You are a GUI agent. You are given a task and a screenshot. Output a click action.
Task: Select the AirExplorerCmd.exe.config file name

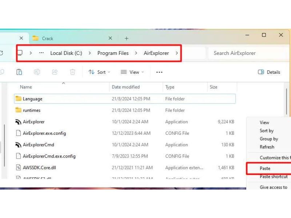coord(49,156)
